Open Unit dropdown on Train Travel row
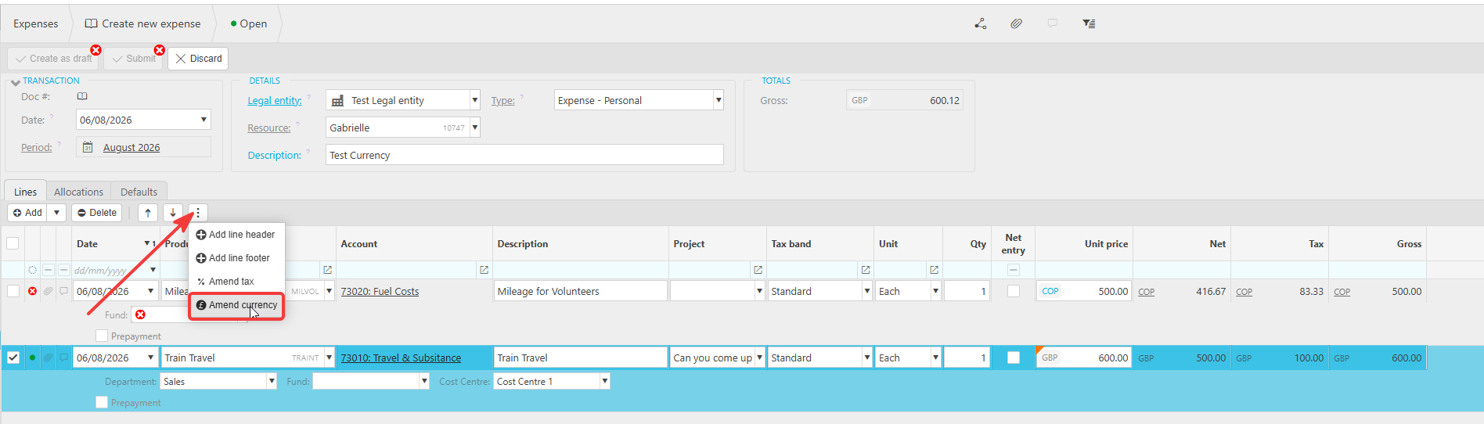 [x=935, y=358]
